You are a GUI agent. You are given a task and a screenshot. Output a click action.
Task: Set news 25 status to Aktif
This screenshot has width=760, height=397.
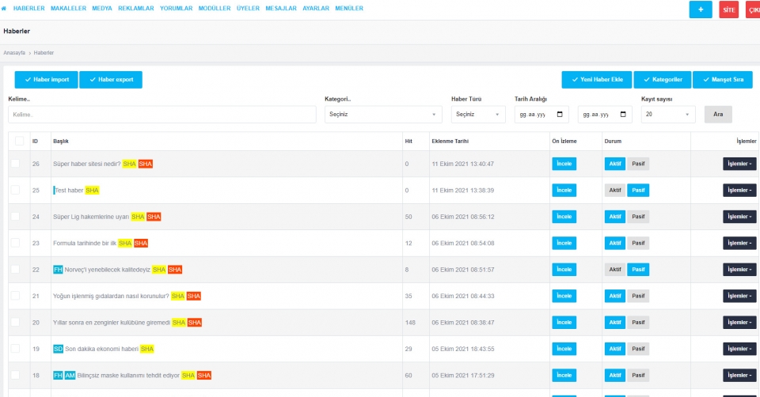click(614, 191)
